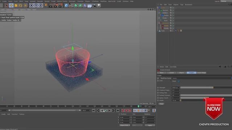Switch to the Crown Shape tab
This screenshot has height=130, width=232.
coord(202,73)
